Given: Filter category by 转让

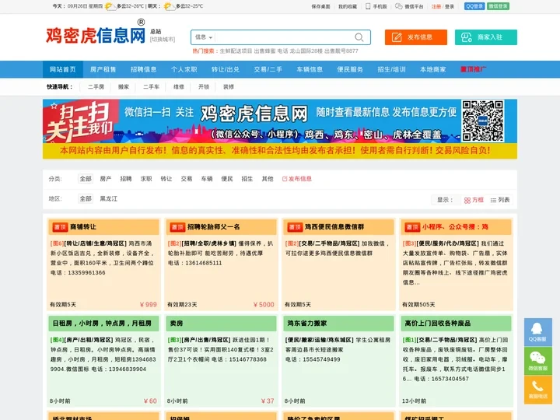Looking at the screenshot, I should pos(166,179).
